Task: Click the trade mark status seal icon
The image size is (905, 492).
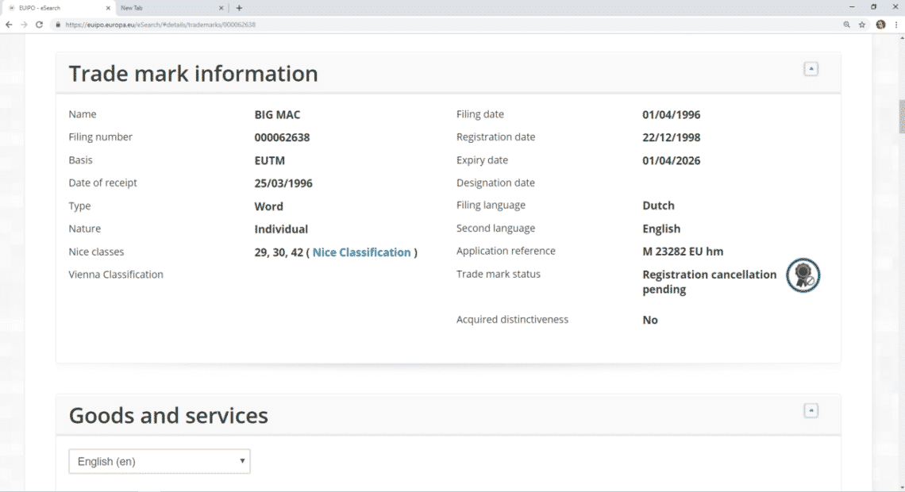Action: click(803, 275)
